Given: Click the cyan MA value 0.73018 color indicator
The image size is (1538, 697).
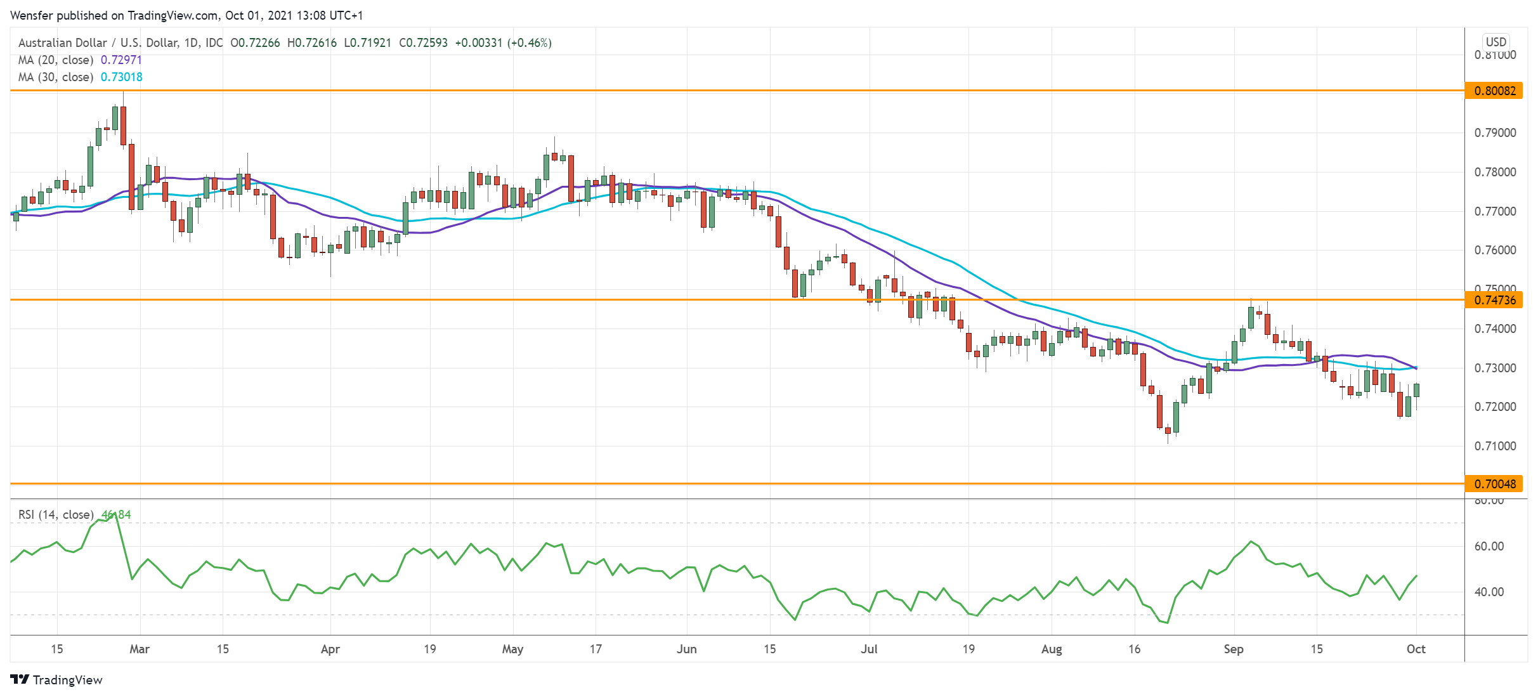Looking at the screenshot, I should pyautogui.click(x=121, y=77).
